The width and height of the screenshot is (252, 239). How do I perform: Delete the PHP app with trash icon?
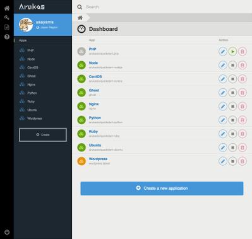point(243,52)
